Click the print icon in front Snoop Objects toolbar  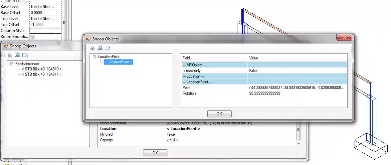(x=93, y=48)
